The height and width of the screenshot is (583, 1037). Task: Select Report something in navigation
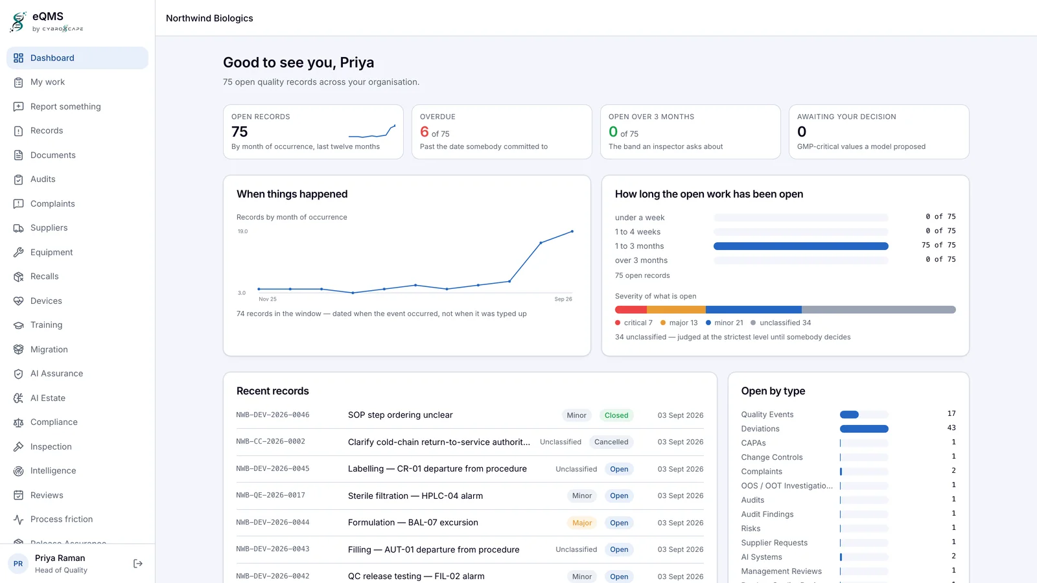point(77,107)
